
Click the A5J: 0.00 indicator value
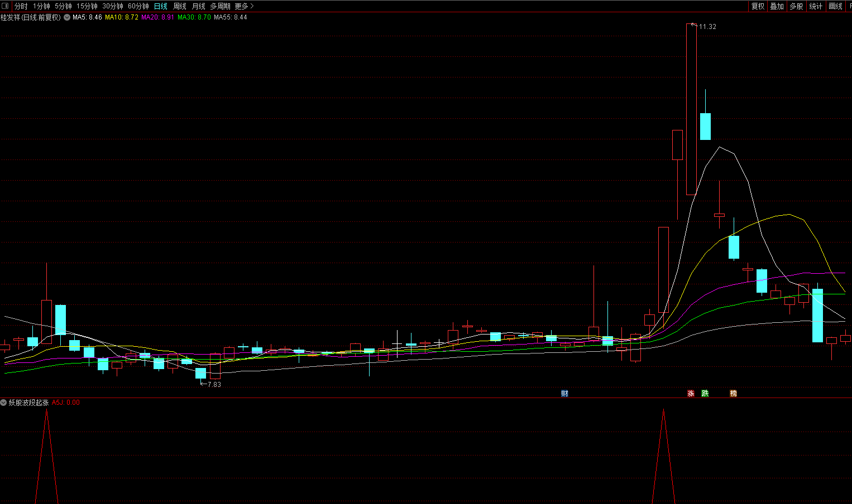click(66, 403)
